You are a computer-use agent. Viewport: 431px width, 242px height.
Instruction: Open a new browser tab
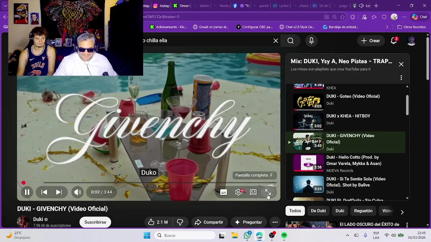tap(376, 6)
